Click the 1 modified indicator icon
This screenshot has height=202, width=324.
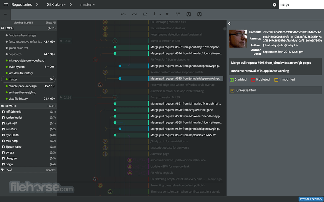(276, 80)
